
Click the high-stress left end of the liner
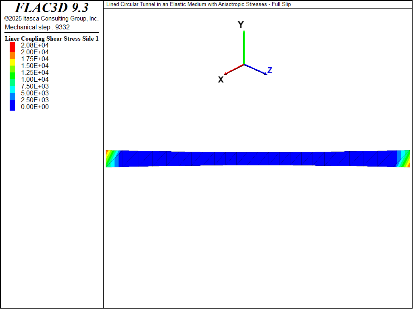click(109, 159)
